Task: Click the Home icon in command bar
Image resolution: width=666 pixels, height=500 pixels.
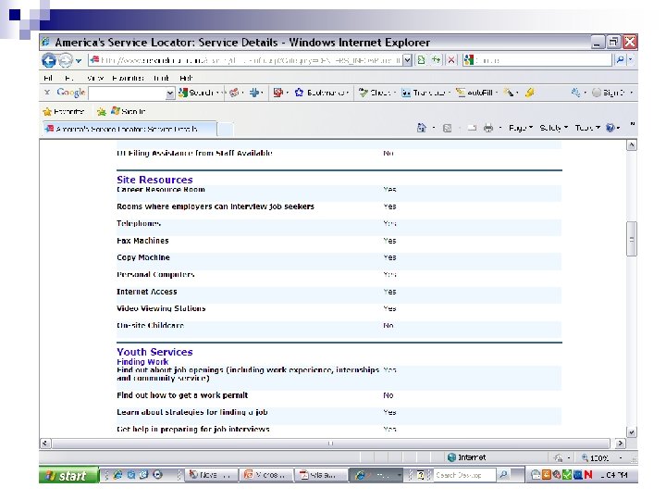Action: [422, 128]
